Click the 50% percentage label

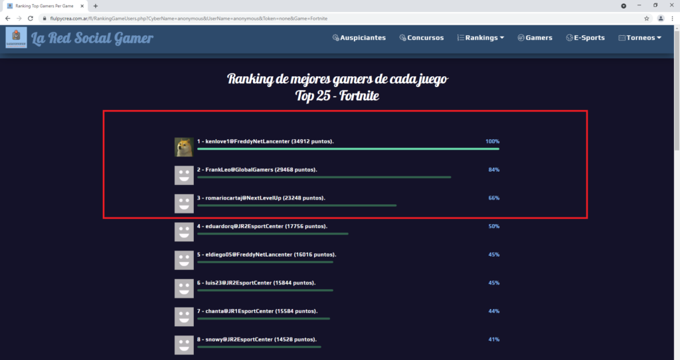coord(494,226)
